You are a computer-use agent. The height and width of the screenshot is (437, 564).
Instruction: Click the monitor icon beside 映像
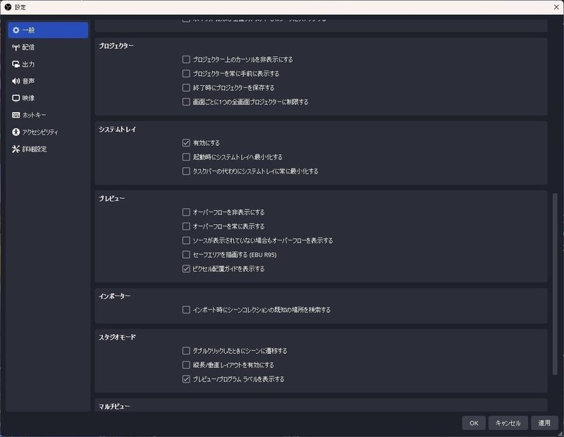[16, 98]
